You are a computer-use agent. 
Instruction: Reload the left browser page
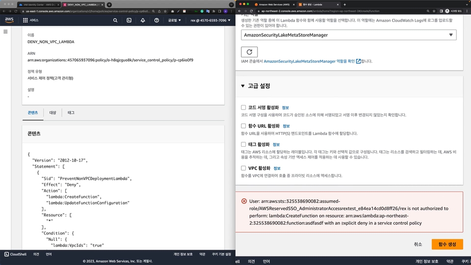(x=16, y=11)
